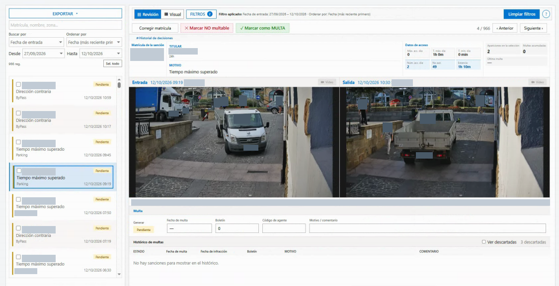
Task: Click the Matrícula, nombre, zona search field
Action: click(x=66, y=25)
